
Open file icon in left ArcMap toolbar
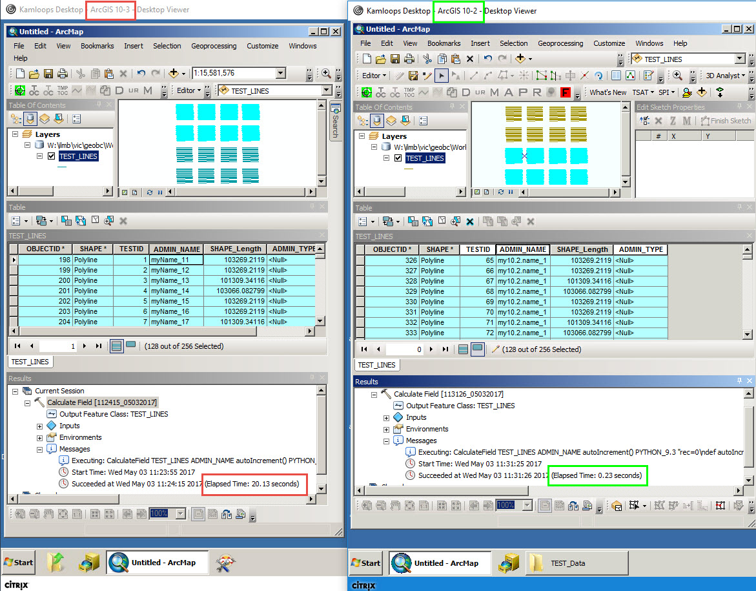point(34,74)
